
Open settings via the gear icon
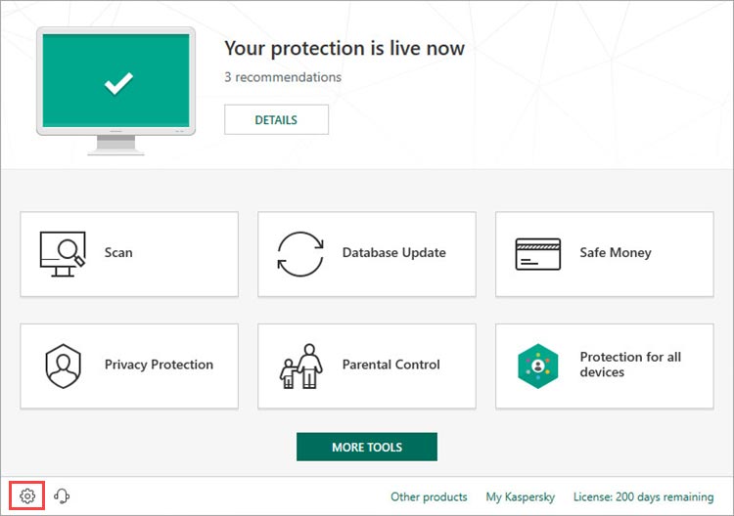pos(27,495)
